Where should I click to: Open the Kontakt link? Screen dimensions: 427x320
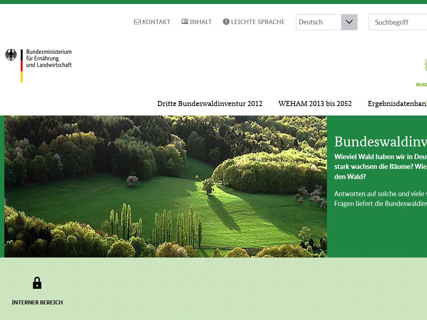pos(152,22)
